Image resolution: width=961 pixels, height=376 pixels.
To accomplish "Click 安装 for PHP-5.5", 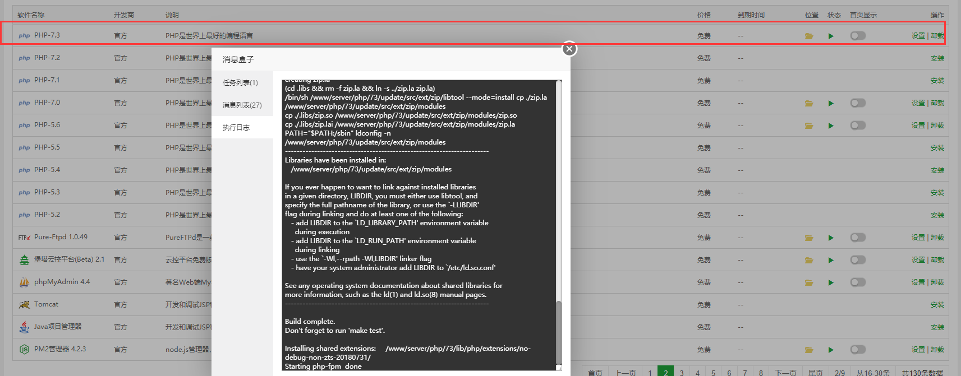I will 937,148.
